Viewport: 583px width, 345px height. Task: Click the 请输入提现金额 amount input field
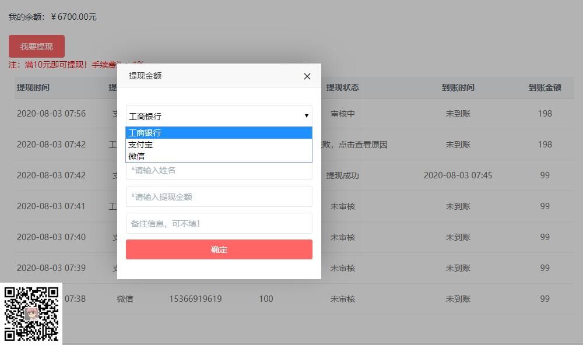(219, 196)
